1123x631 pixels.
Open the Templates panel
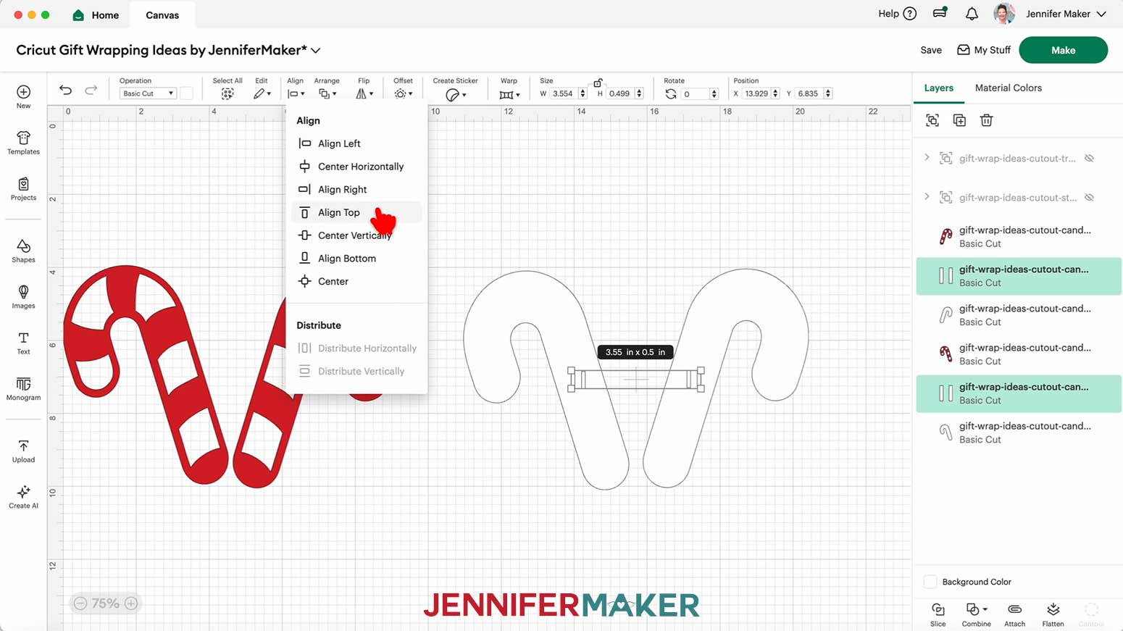click(x=23, y=138)
